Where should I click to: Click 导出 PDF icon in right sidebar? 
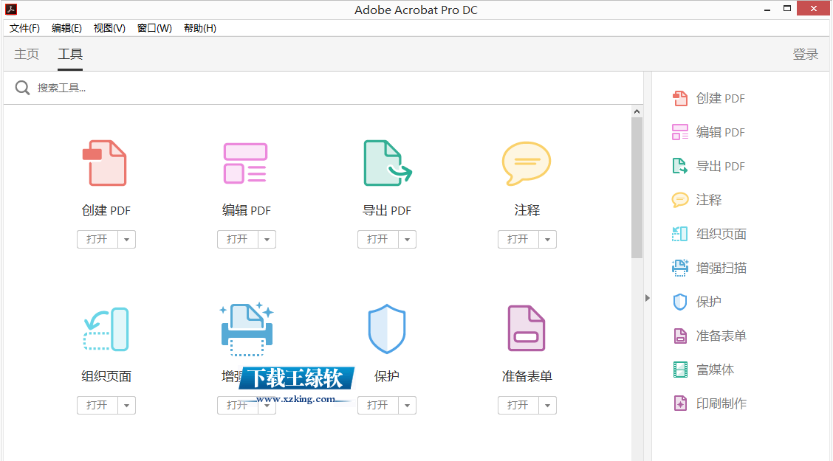(680, 166)
